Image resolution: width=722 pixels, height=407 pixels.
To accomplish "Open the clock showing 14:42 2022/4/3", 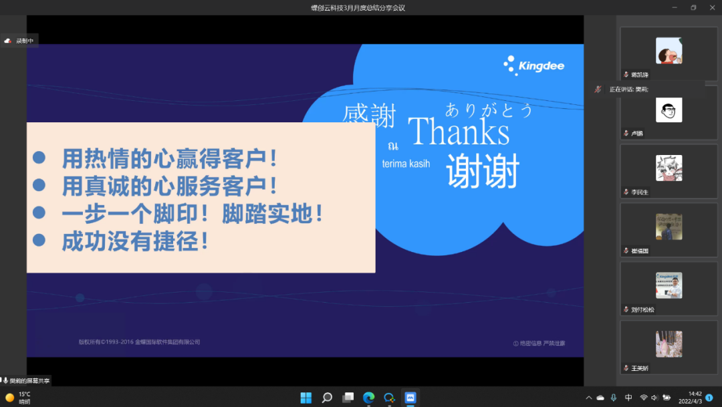I will (690, 398).
